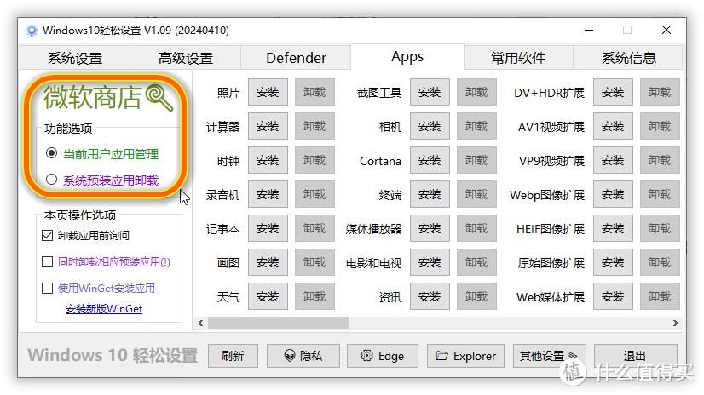Open the 常用软件 tab
Image resolution: width=704 pixels, height=395 pixels.
click(518, 58)
